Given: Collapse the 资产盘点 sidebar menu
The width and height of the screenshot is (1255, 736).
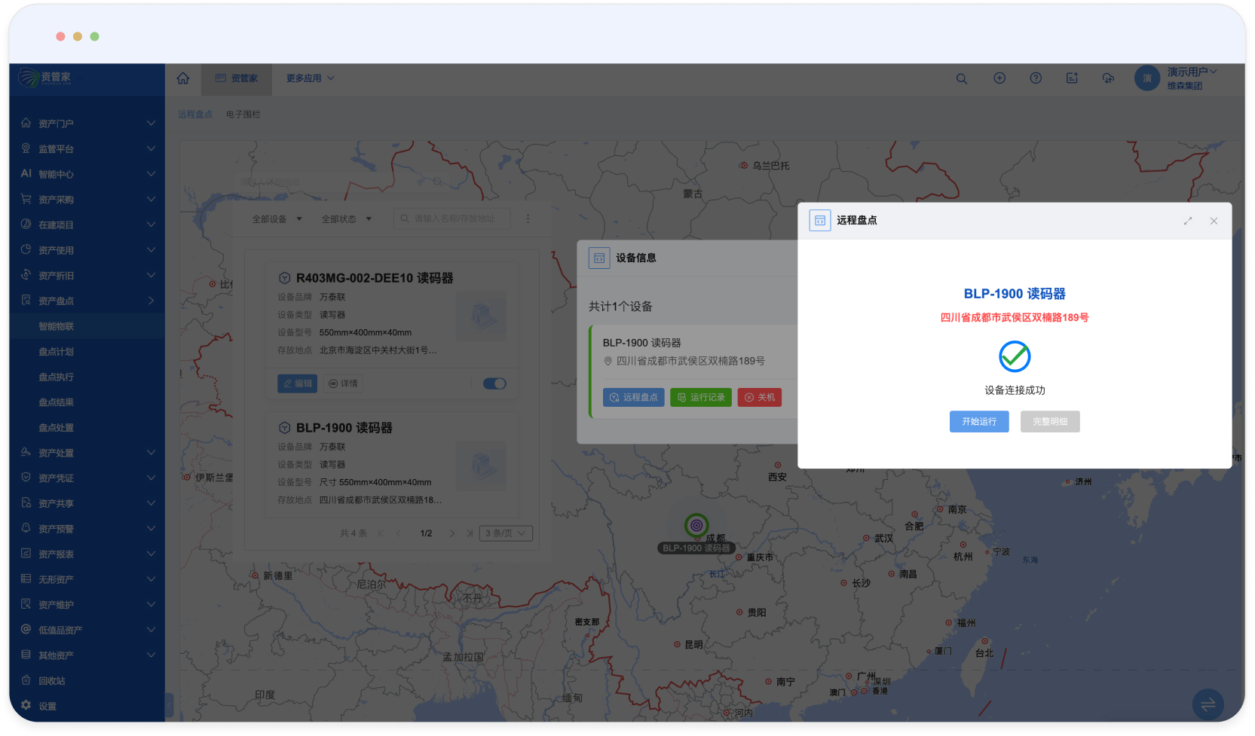Looking at the screenshot, I should click(x=87, y=301).
